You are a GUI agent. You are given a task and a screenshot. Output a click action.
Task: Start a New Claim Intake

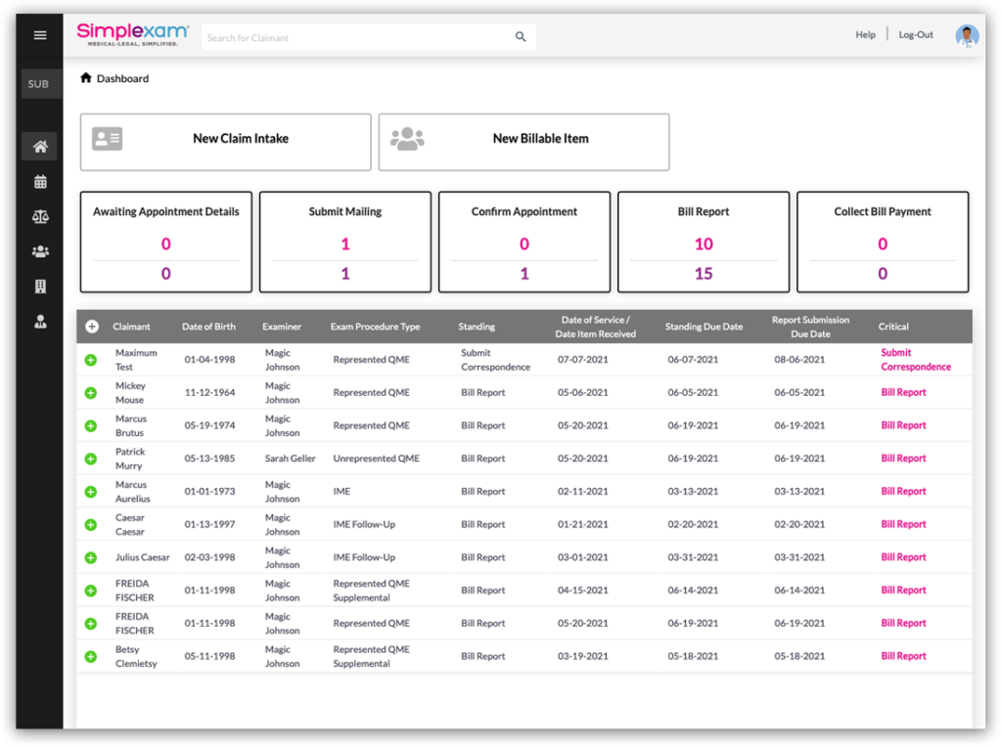(x=226, y=143)
